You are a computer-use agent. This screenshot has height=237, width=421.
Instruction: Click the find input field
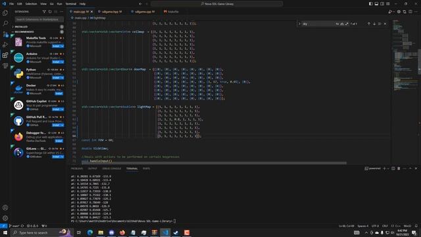[318, 24]
